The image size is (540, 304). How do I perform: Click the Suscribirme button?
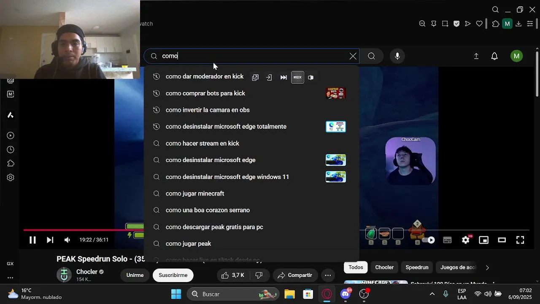(x=173, y=275)
